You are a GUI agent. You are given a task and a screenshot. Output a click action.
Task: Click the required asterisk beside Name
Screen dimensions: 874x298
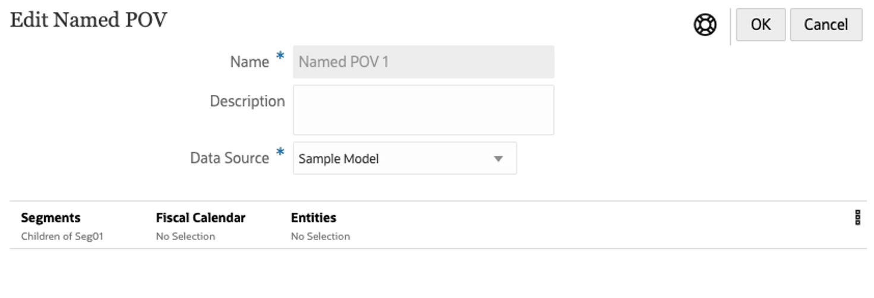click(280, 57)
